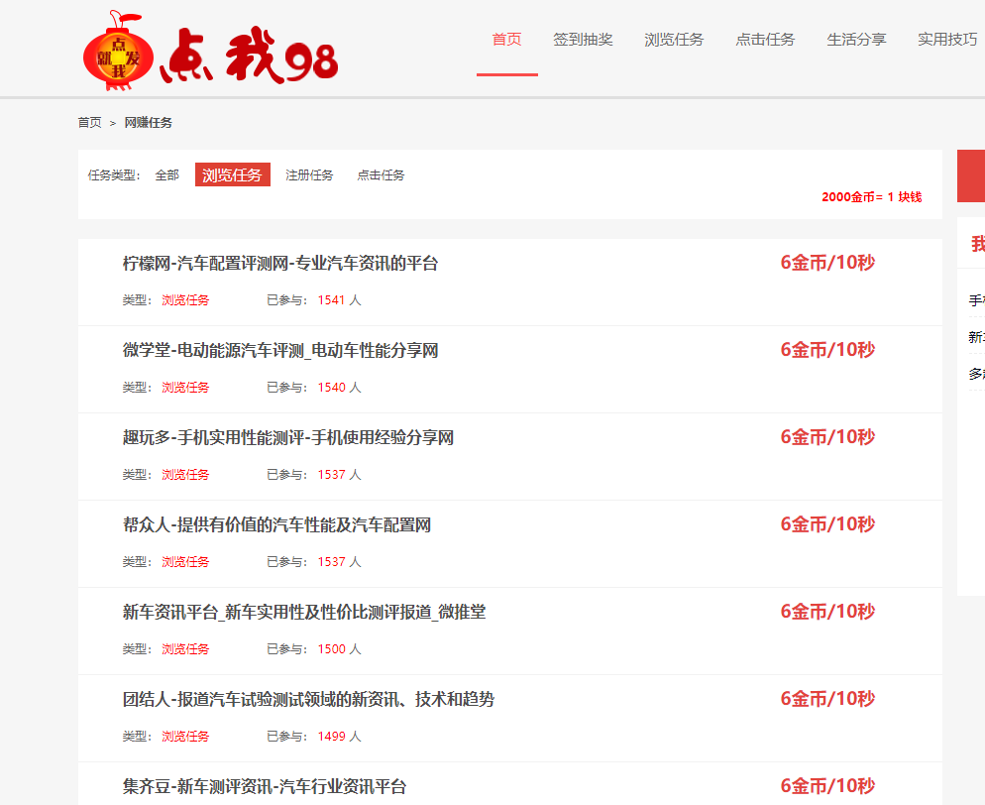Open the 生活分享 navigation item
The width and height of the screenshot is (985, 805).
[x=856, y=40]
